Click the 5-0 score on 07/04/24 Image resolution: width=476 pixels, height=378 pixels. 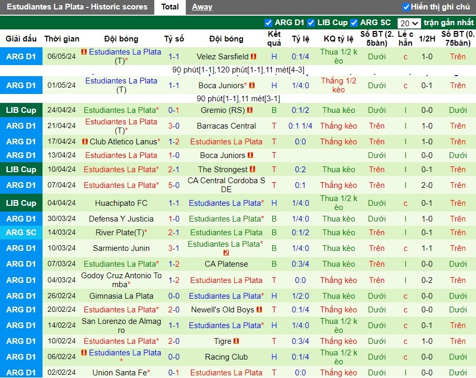(174, 185)
